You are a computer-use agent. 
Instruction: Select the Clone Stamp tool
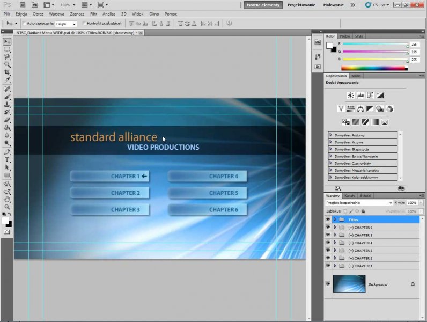[7, 105]
